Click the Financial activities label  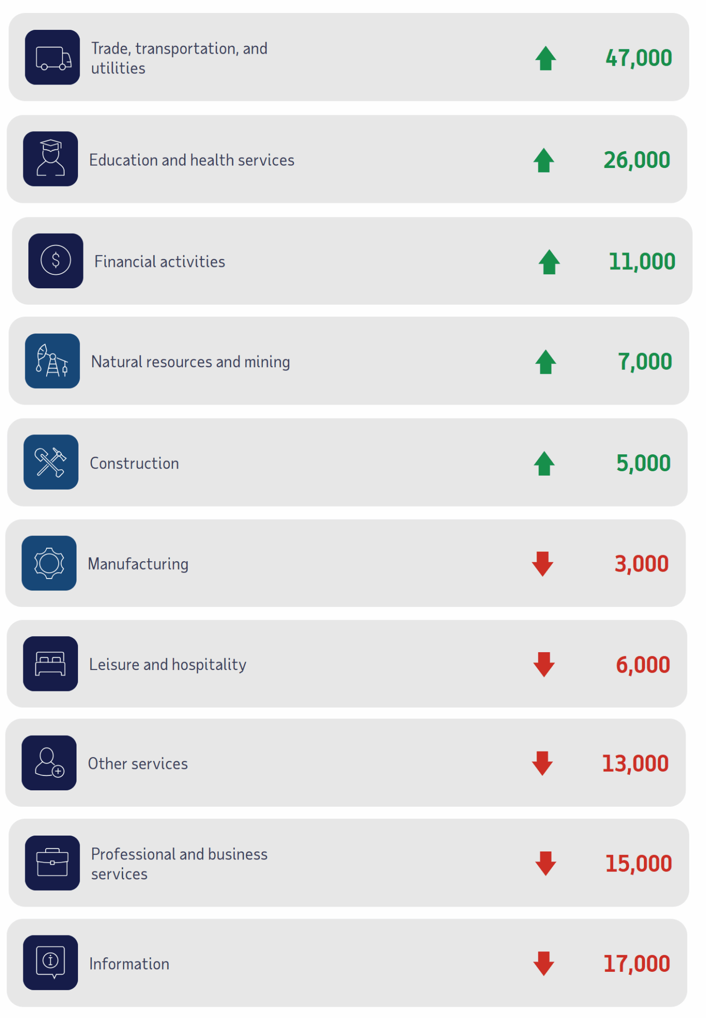(159, 261)
